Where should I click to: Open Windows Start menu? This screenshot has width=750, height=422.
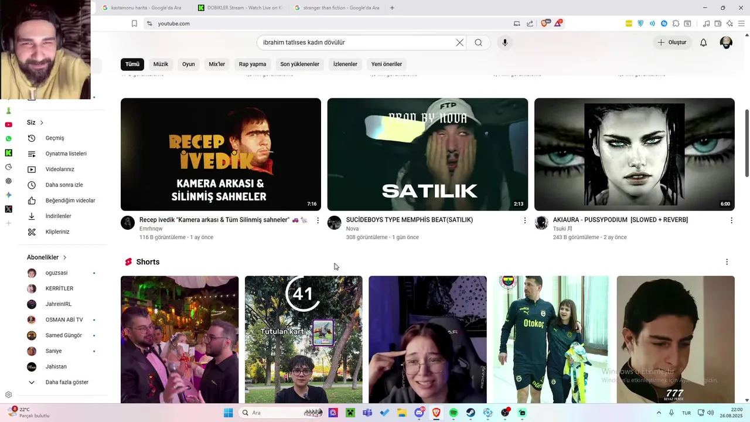228,413
